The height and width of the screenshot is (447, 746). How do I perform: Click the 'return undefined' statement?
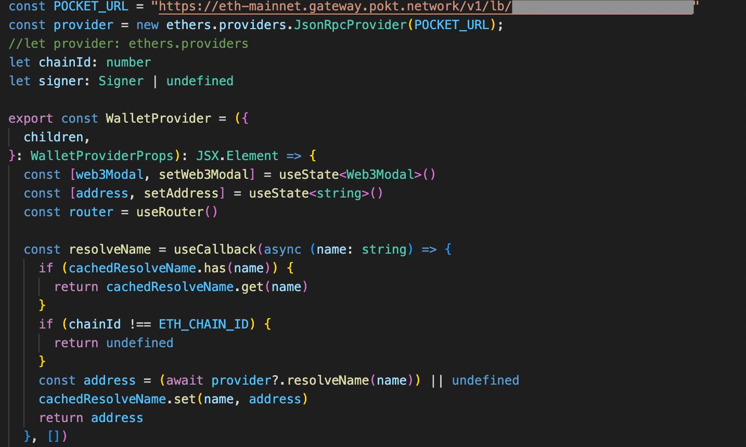click(x=113, y=343)
